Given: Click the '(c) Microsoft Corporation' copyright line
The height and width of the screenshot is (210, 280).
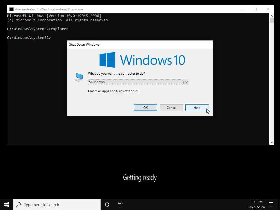Looking at the screenshot, I should (59, 20).
